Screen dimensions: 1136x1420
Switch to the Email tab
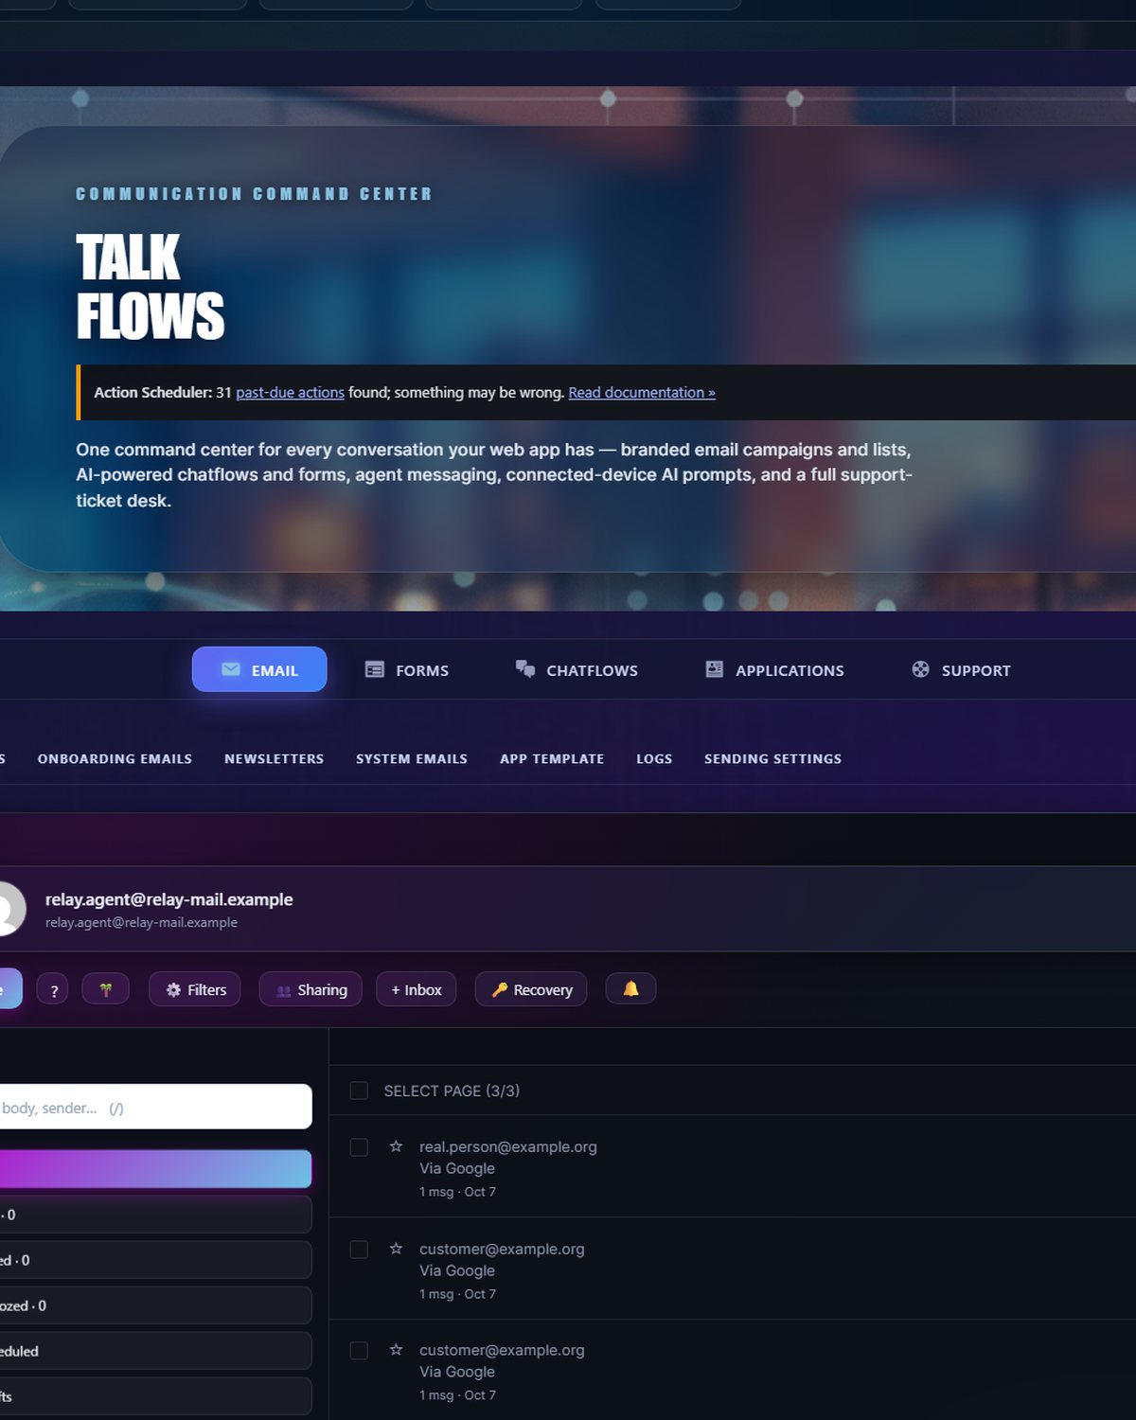click(x=259, y=670)
